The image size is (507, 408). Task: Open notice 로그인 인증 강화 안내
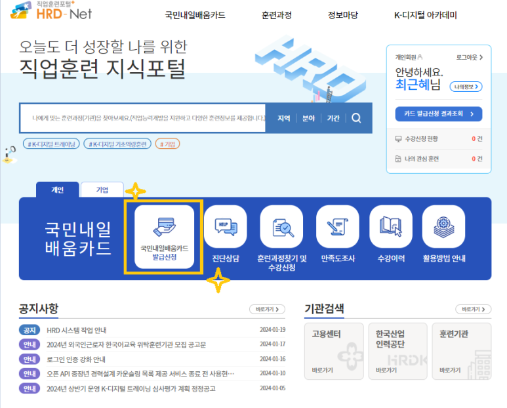[76, 359]
